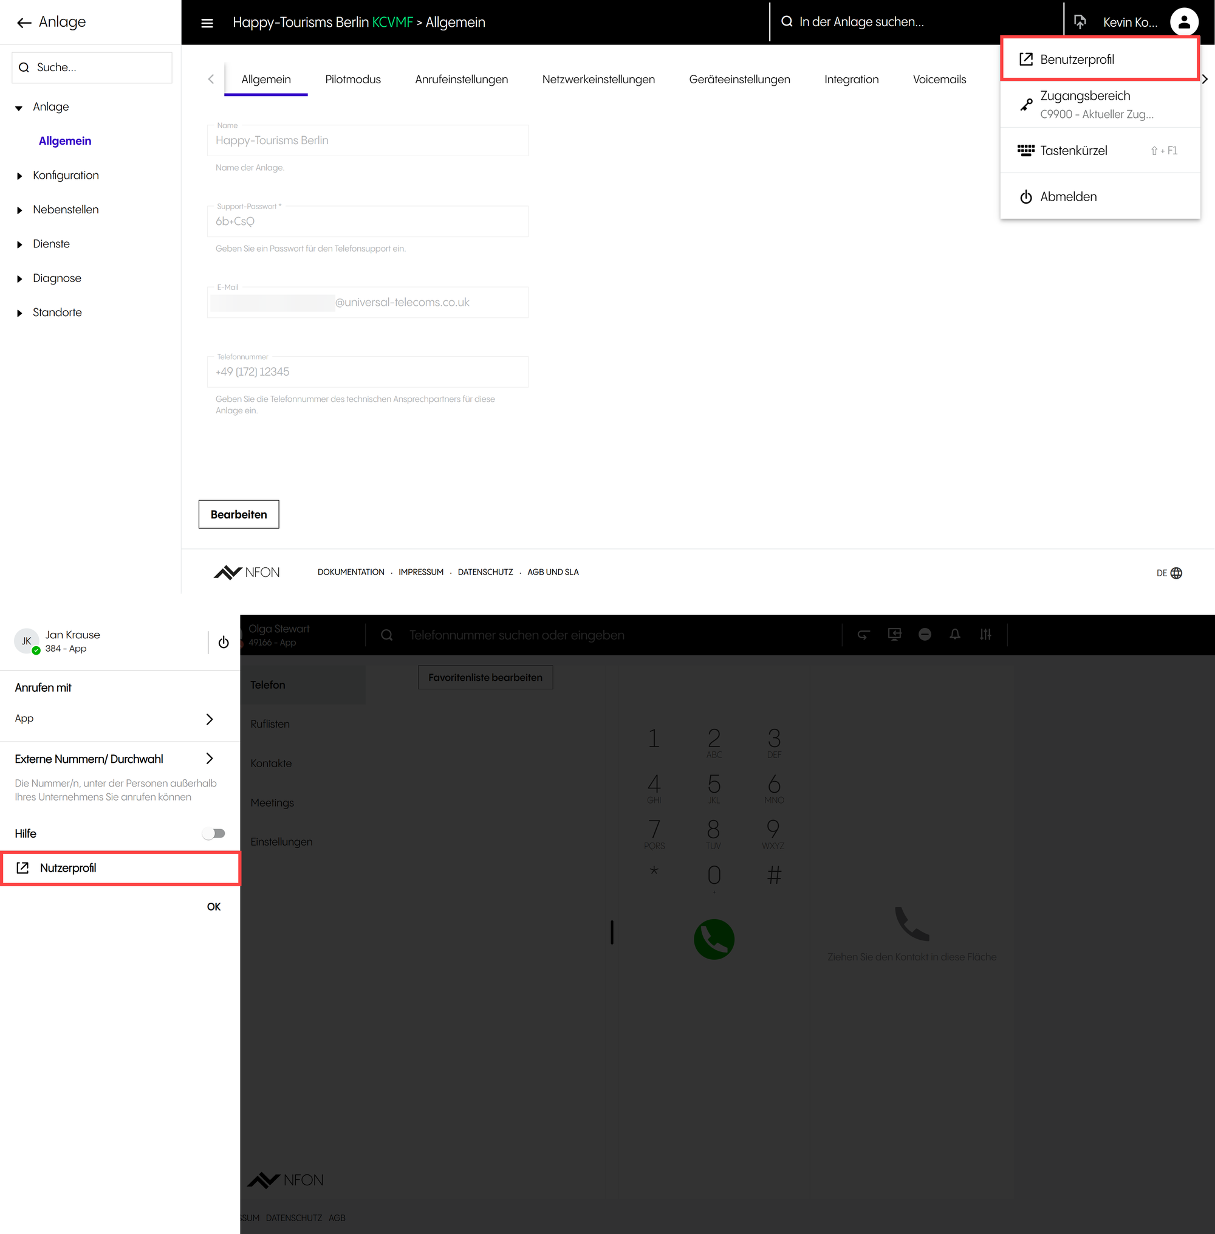
Task: Click the back arrow next to Anlage
Action: [x=24, y=23]
